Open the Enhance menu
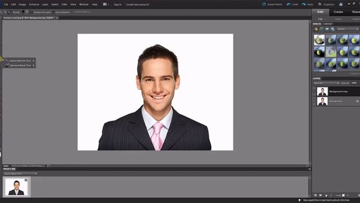Image resolution: width=360 pixels, height=203 pixels. pos(34,5)
